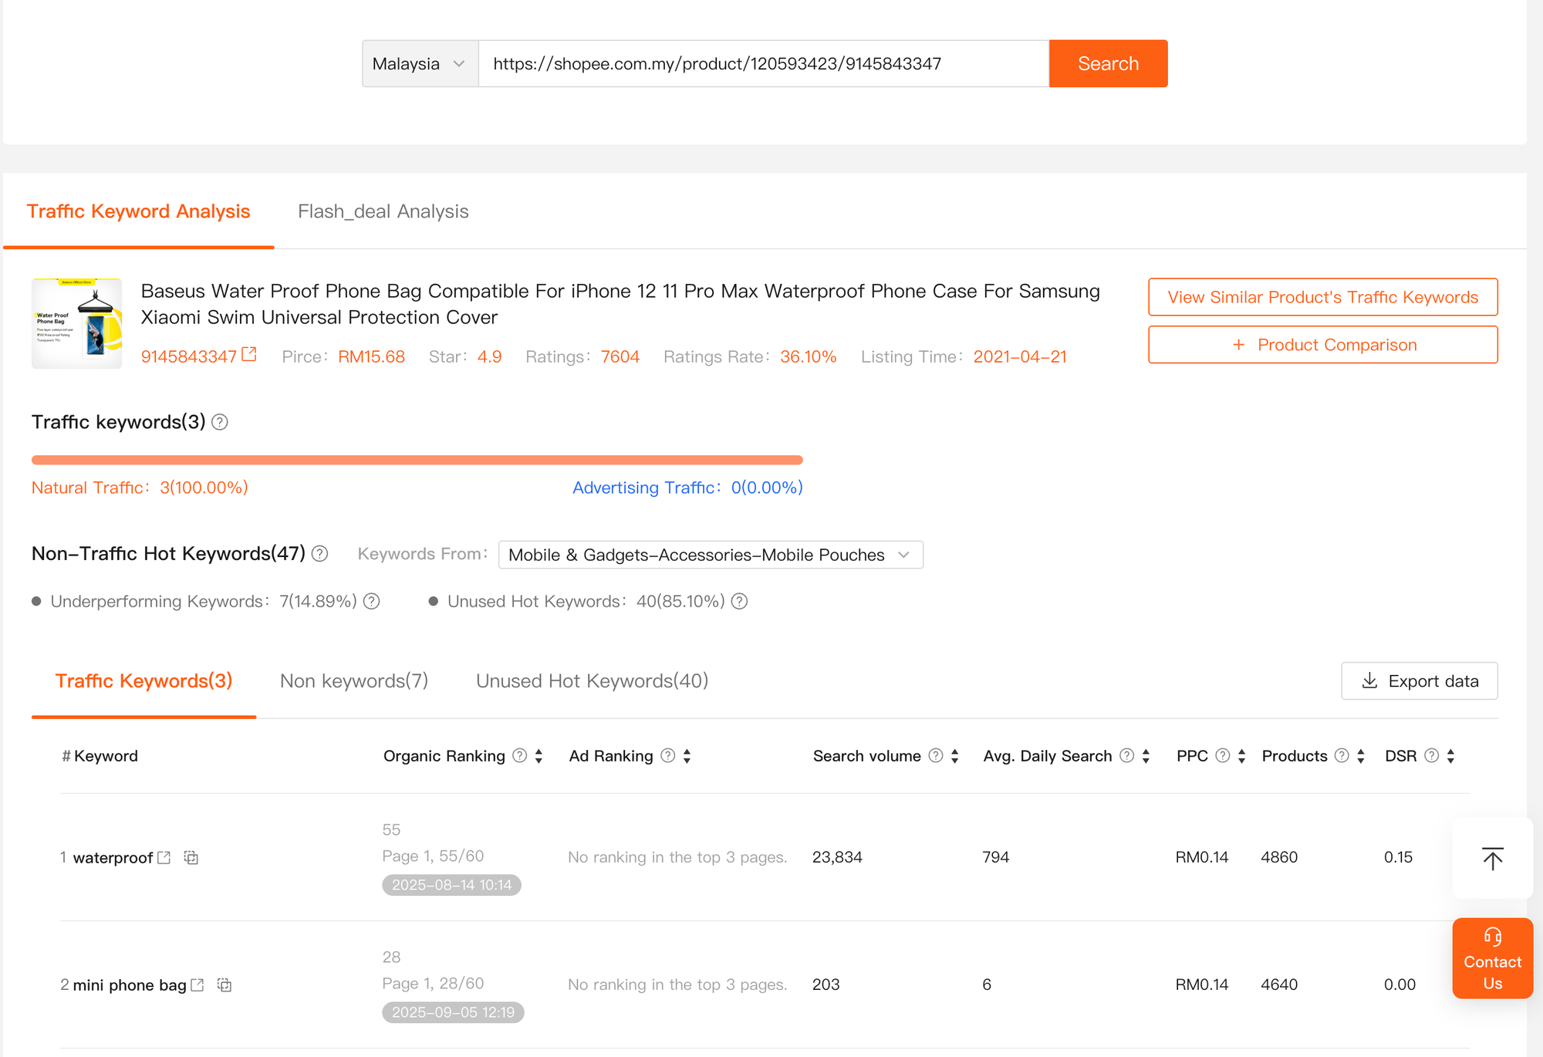Click Natural Traffic: 3(100.00%) label
This screenshot has width=1543, height=1057.
tap(140, 488)
